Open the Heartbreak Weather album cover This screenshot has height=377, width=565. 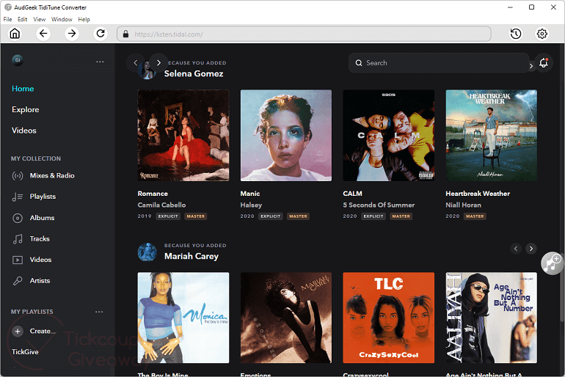491,136
